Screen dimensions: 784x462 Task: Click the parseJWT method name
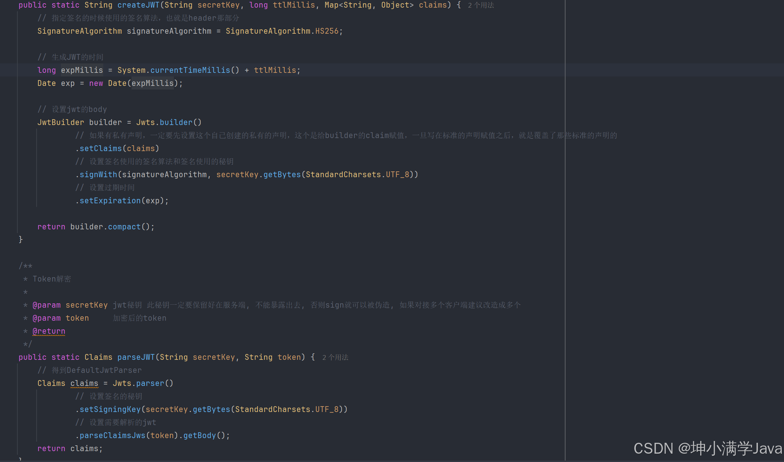136,357
